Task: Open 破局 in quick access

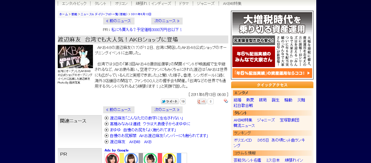Action: tap(263, 100)
